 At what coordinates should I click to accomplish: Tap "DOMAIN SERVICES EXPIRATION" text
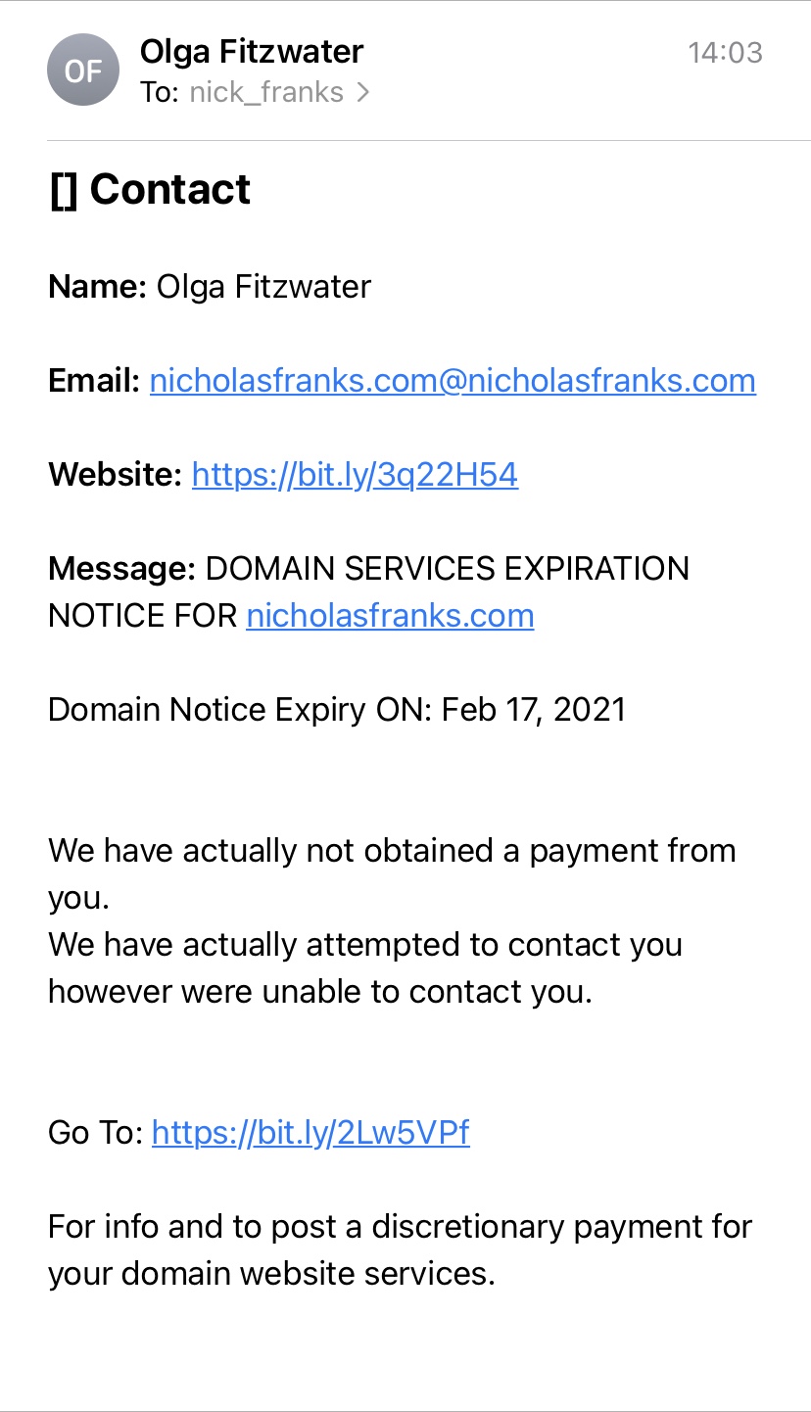click(x=448, y=569)
